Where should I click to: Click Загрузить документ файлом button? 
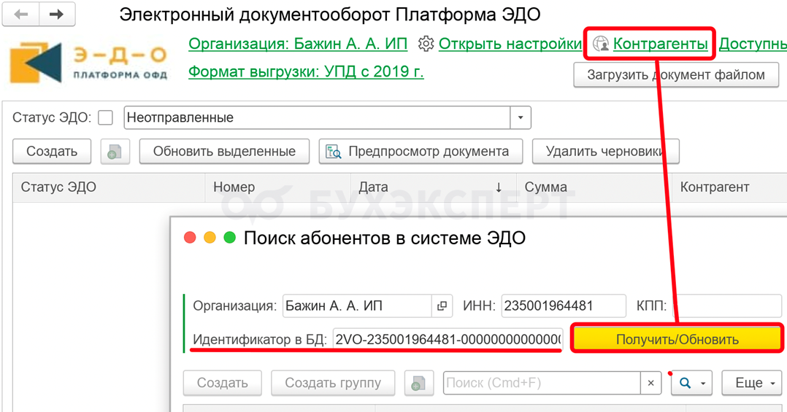pyautogui.click(x=676, y=75)
